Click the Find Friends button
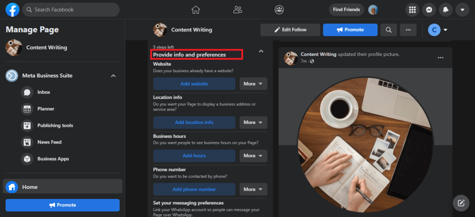The width and height of the screenshot is (475, 217). pyautogui.click(x=346, y=10)
